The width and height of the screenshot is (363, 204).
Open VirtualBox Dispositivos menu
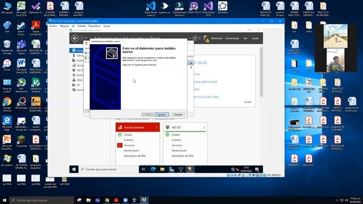point(95,26)
